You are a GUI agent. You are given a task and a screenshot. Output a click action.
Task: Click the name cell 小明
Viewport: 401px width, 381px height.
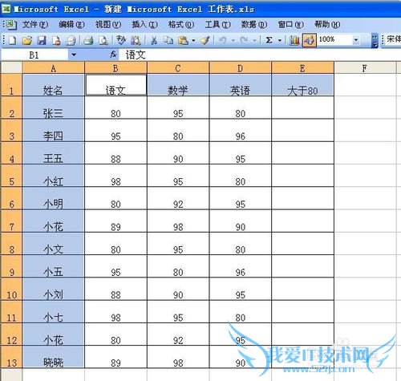(54, 198)
